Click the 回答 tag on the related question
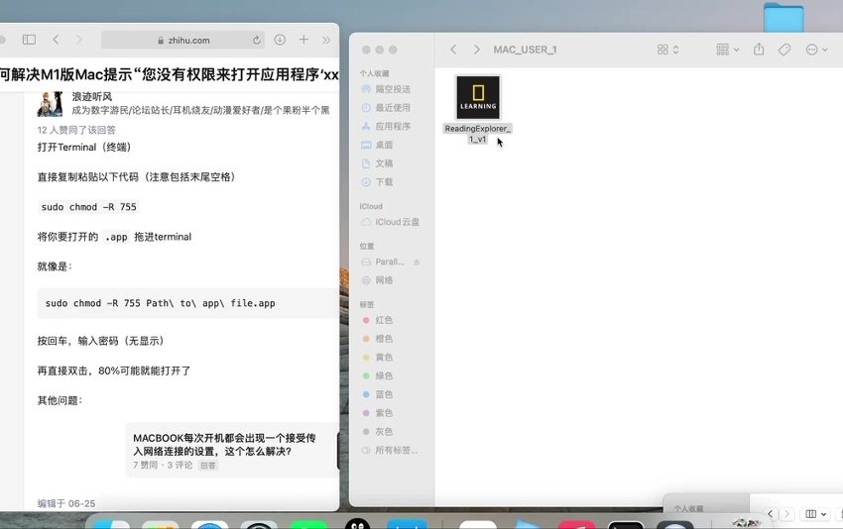Image resolution: width=843 pixels, height=529 pixels. coord(208,465)
